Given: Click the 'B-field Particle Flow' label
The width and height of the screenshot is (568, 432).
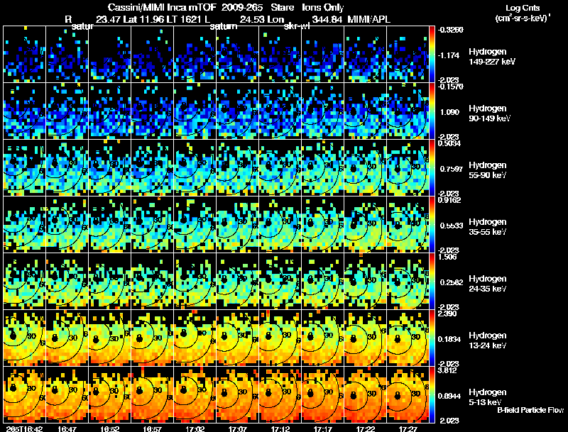Looking at the screenshot, I should tap(530, 410).
